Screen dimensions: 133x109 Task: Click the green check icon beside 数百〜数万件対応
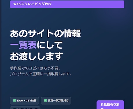tap(45, 101)
